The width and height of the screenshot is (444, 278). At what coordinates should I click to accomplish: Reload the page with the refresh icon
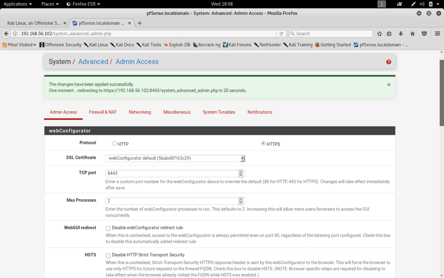(x=281, y=33)
